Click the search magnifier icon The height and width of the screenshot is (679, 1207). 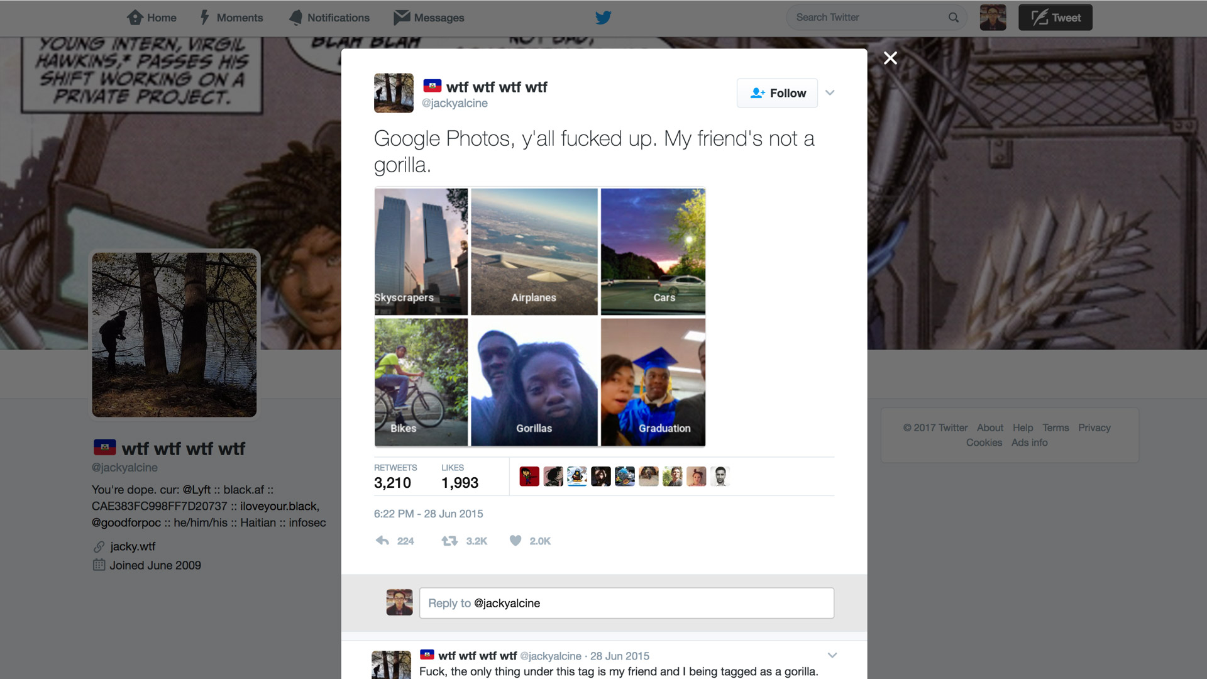click(x=954, y=18)
